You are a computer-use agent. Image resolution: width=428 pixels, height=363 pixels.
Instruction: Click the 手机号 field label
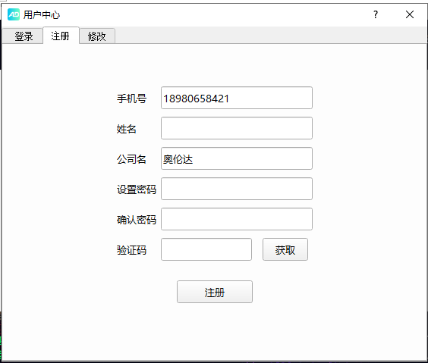click(x=131, y=99)
